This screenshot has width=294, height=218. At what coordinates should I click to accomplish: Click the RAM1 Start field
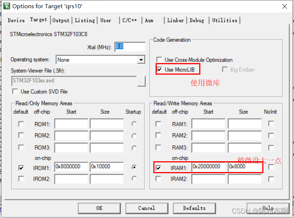[x=208, y=124]
